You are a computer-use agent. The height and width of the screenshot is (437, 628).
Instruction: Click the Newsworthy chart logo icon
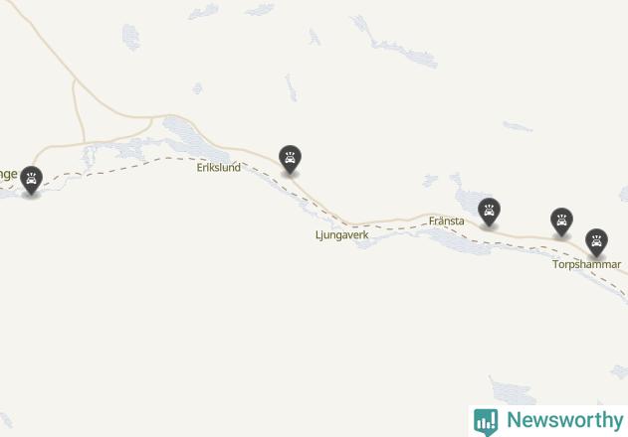click(486, 422)
